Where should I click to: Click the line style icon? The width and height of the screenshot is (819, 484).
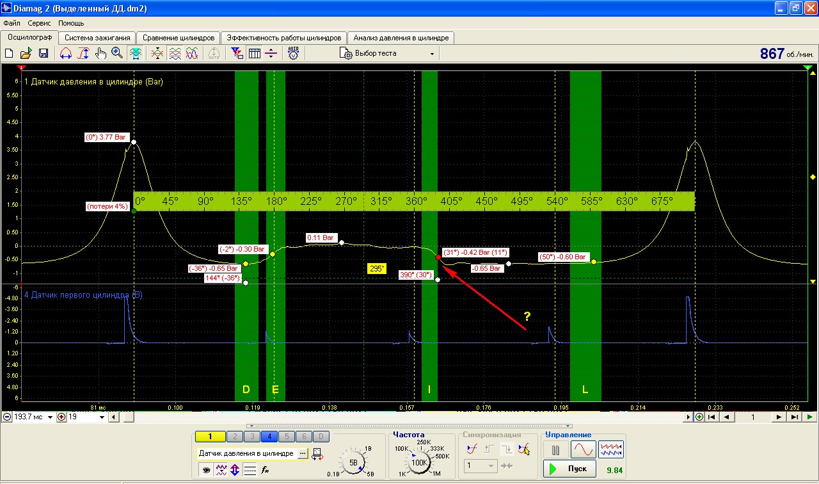tap(250, 470)
